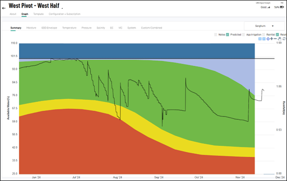The height and width of the screenshot is (181, 287).
Task: Click the battery status icon
Action: point(282,7)
